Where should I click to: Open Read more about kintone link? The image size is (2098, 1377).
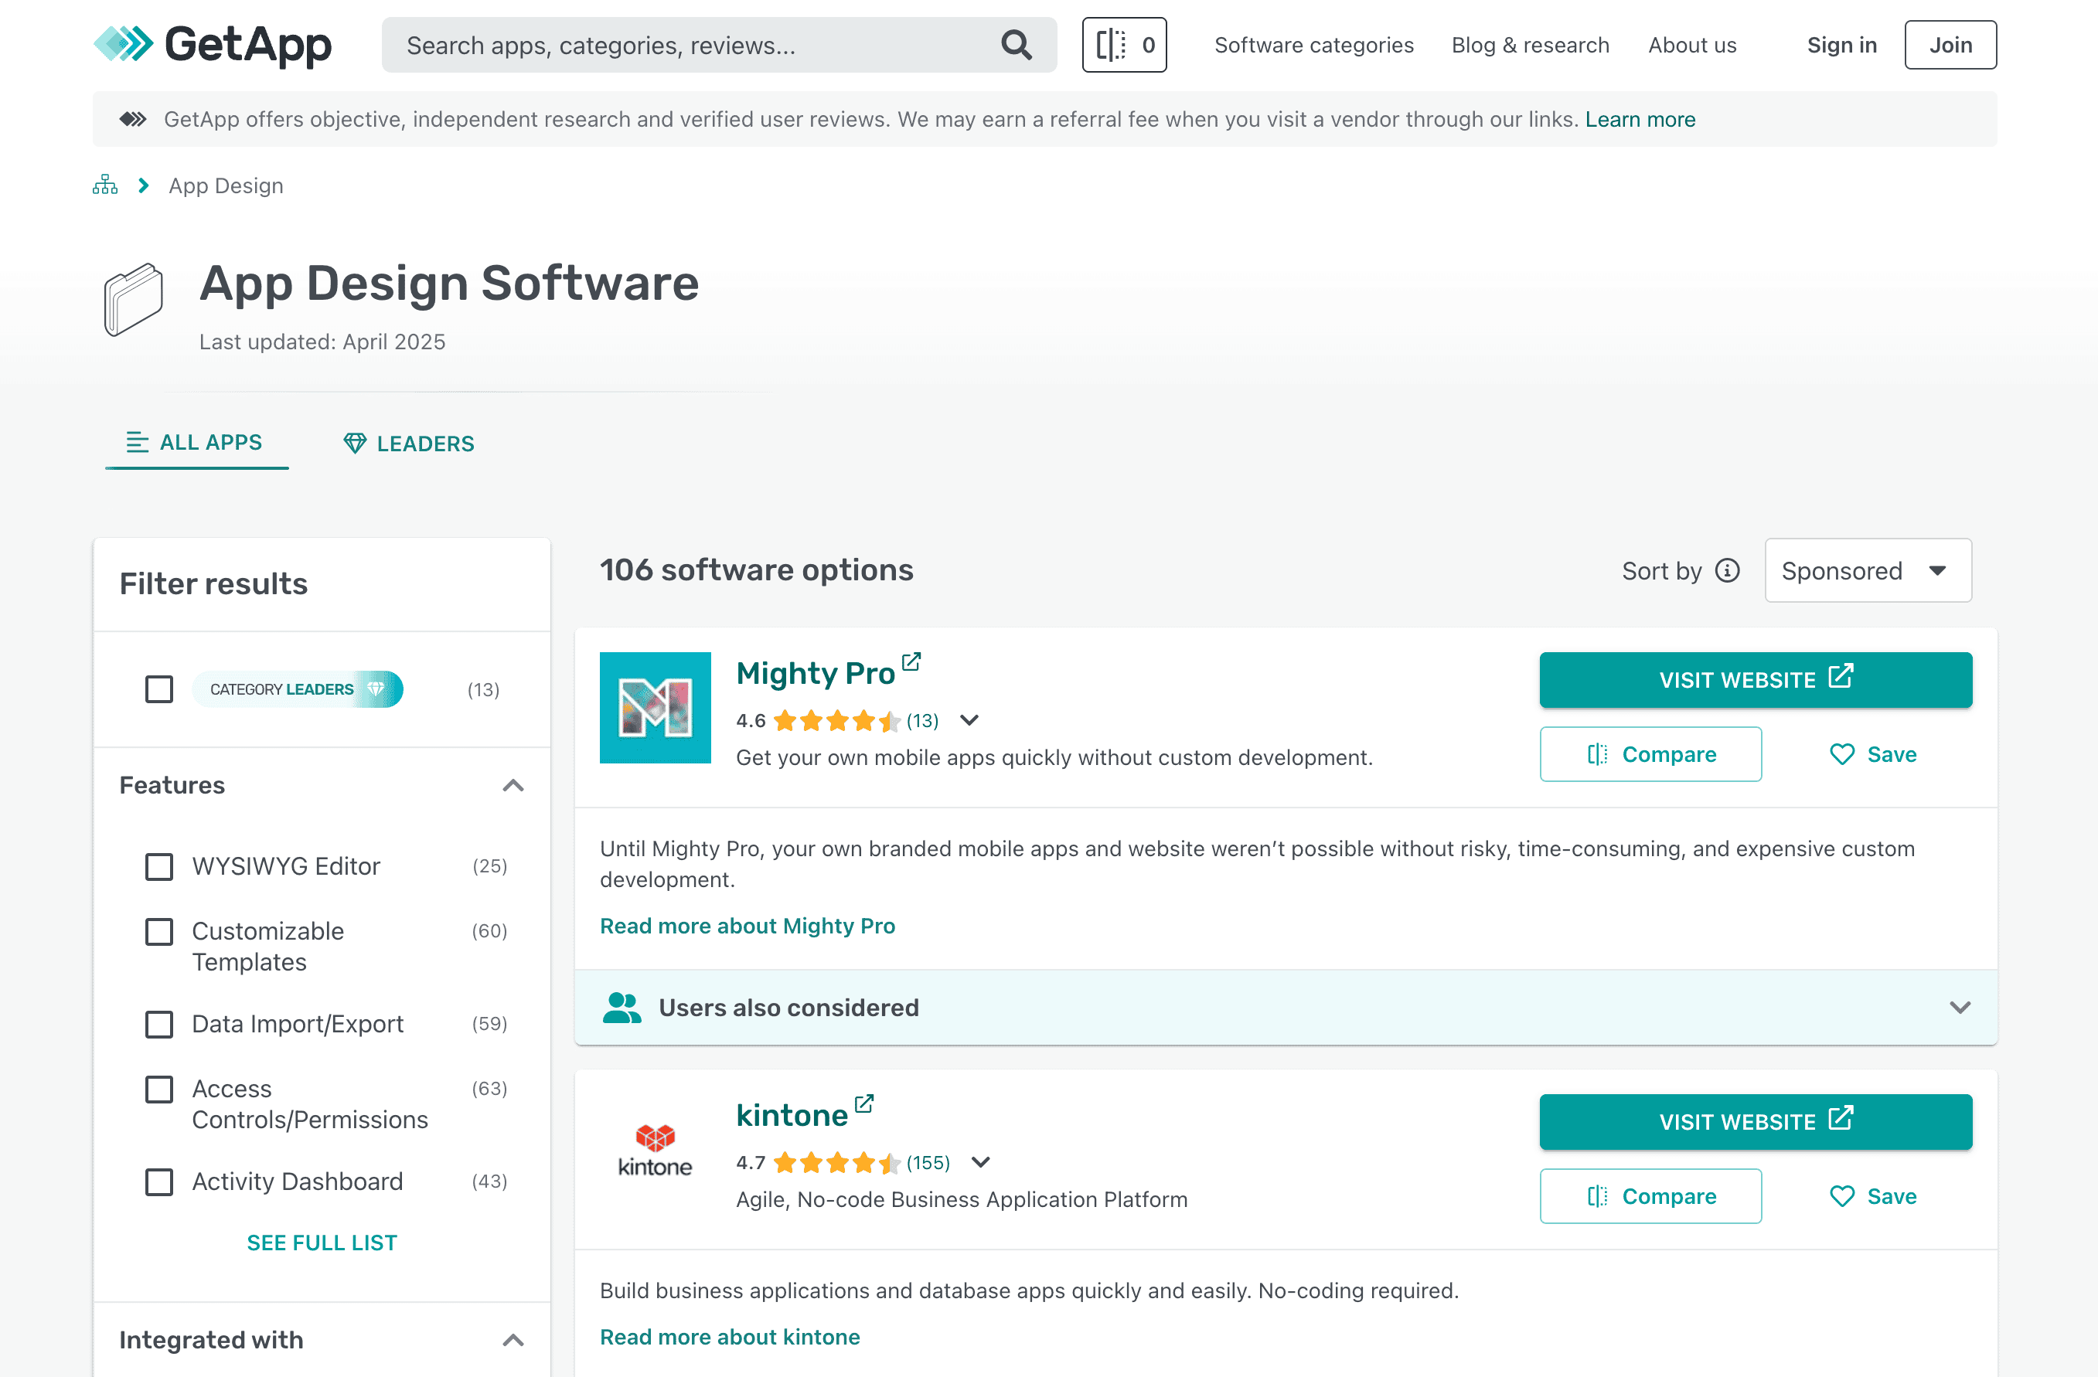[x=729, y=1337]
